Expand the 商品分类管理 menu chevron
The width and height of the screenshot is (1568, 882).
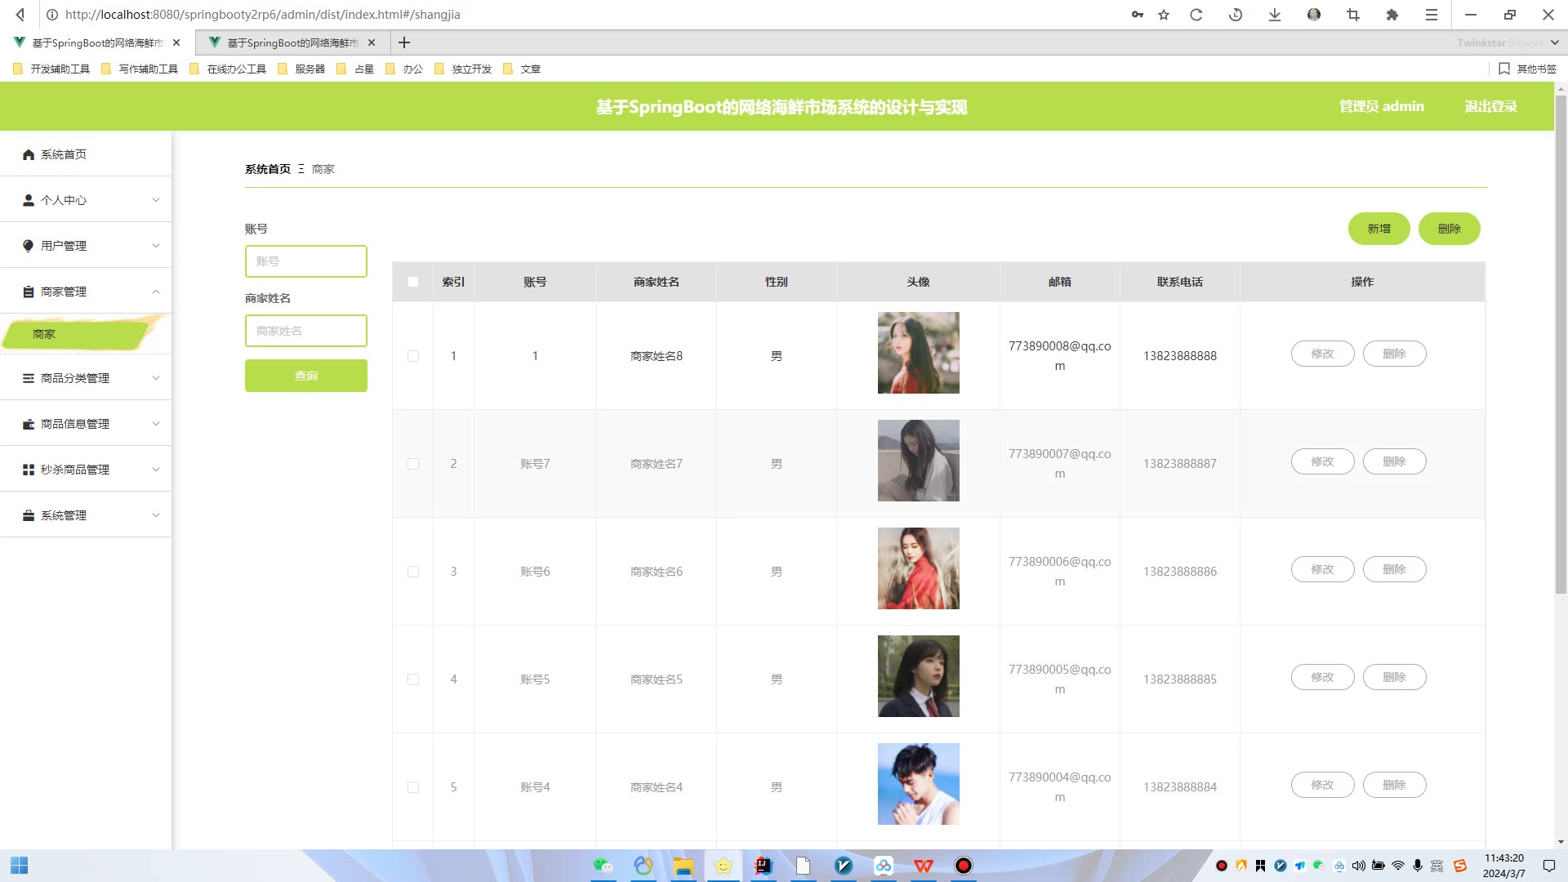point(156,378)
